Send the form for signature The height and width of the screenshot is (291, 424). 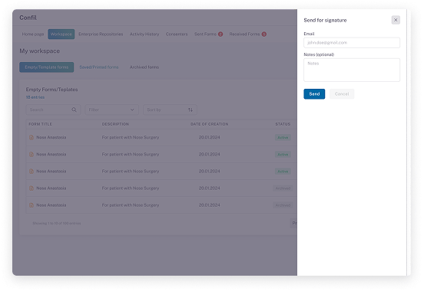[314, 94]
